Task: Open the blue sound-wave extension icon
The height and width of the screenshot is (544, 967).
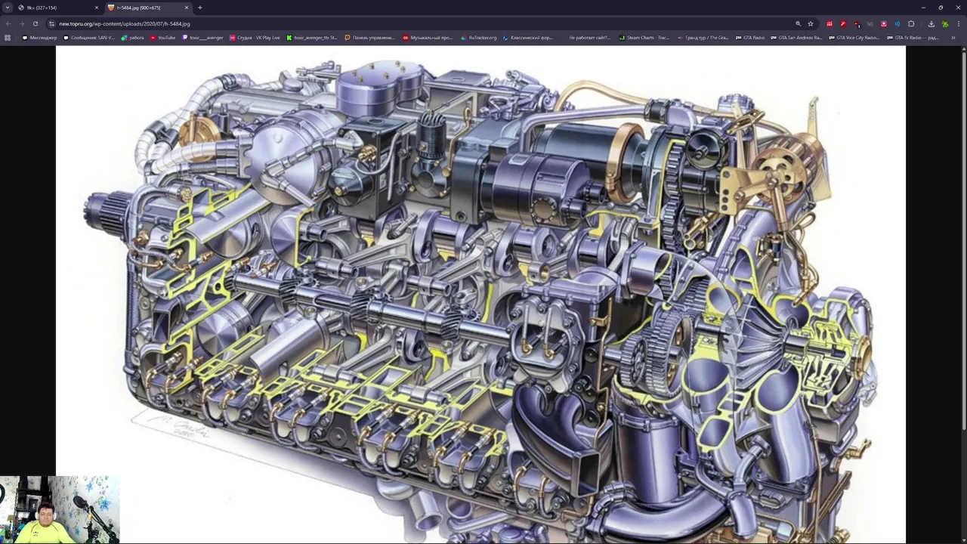Action: coord(897,23)
